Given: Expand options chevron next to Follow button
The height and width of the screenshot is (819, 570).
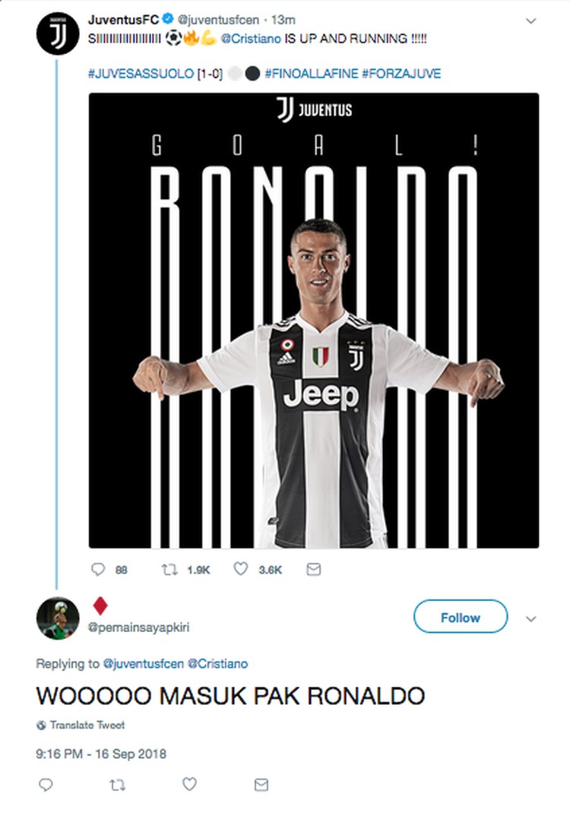Looking at the screenshot, I should (x=531, y=618).
